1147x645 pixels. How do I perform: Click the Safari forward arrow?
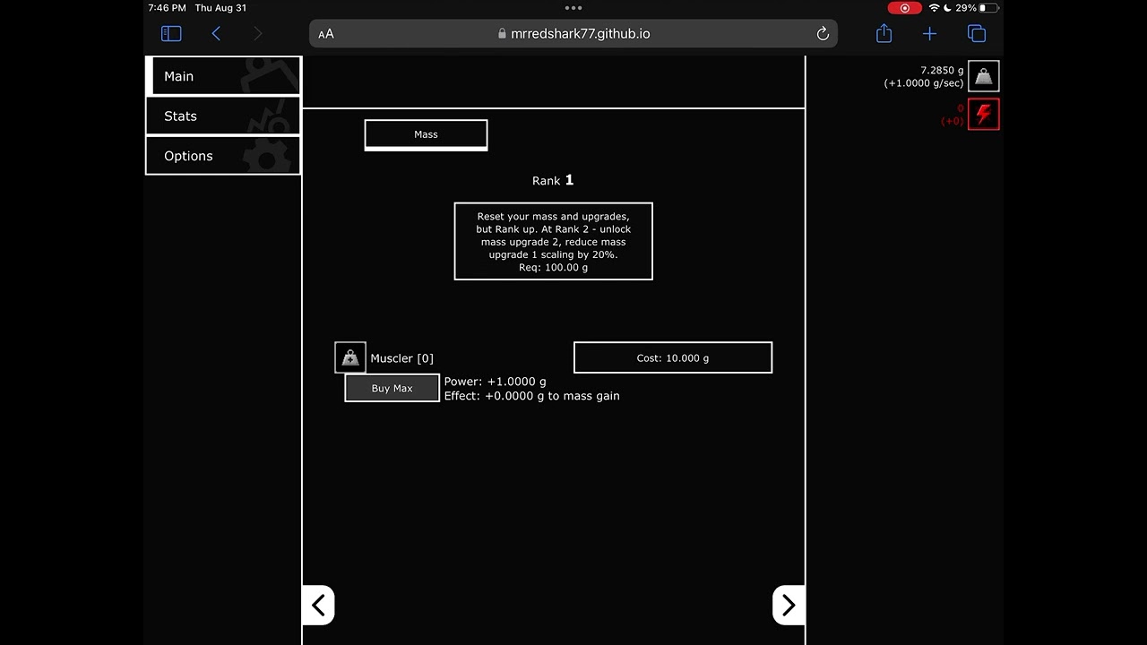pos(258,33)
